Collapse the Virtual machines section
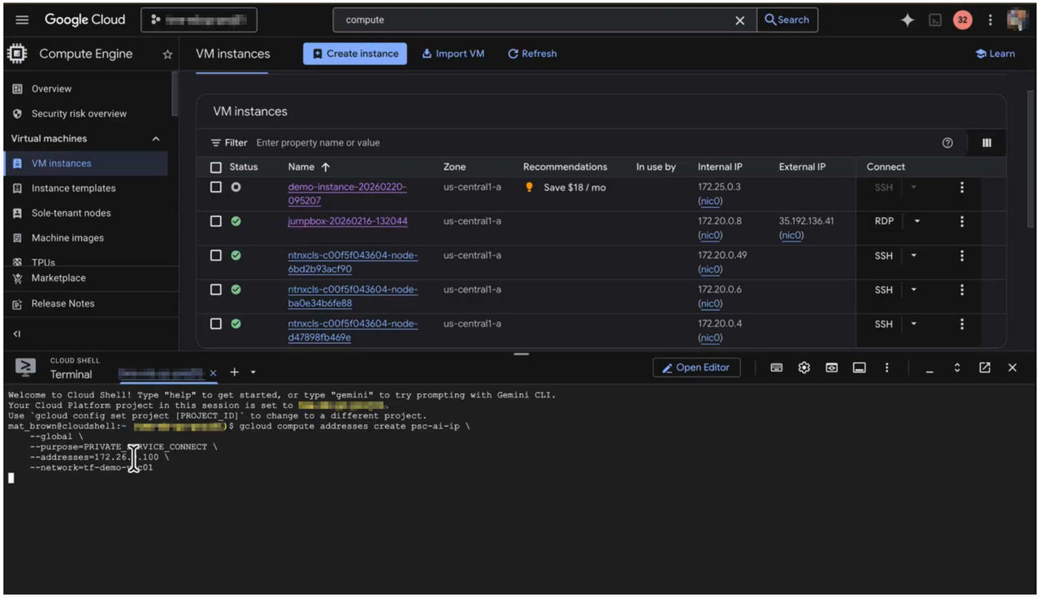Image resolution: width=1040 pixels, height=599 pixels. (156, 139)
